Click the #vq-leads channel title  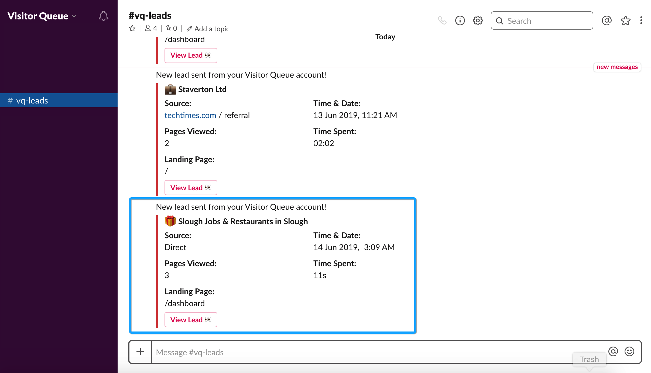pyautogui.click(x=150, y=15)
